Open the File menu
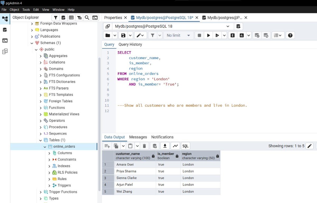The image size is (317, 203). (4, 9)
